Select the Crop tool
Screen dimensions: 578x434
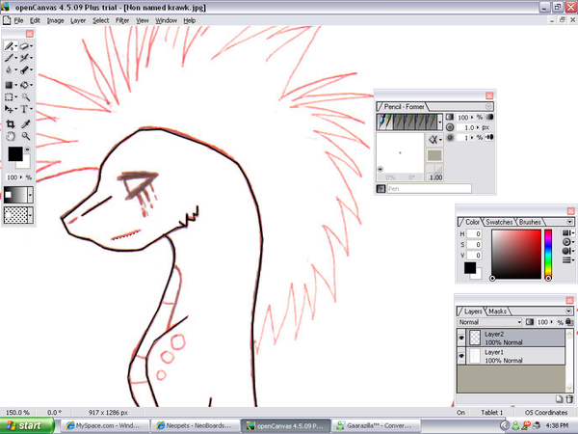(10, 123)
